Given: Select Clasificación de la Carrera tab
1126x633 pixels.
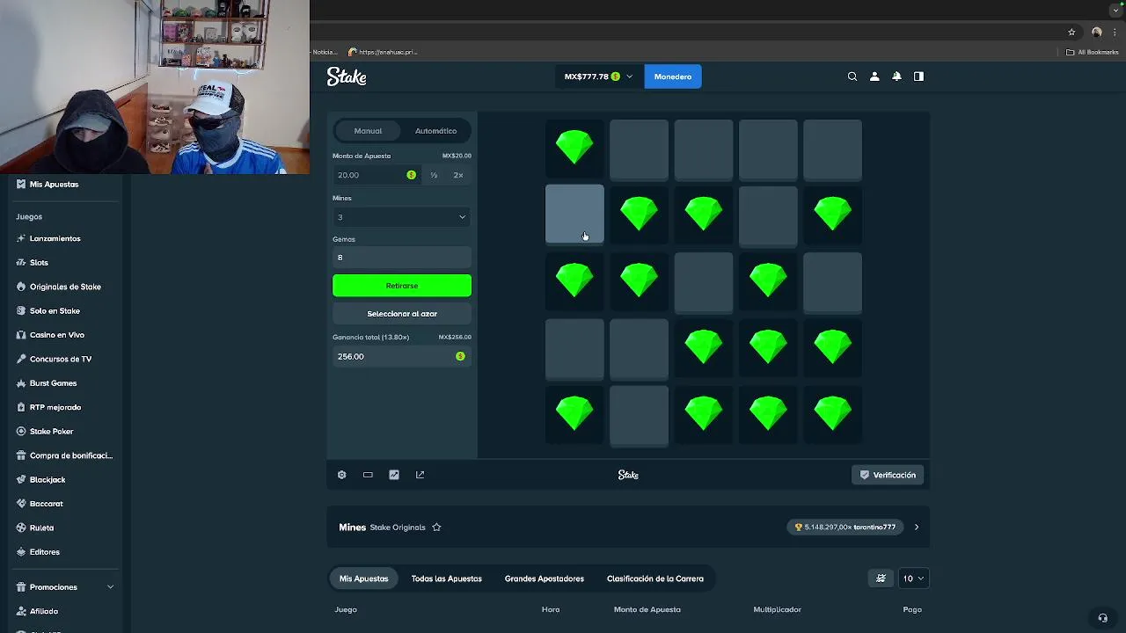Looking at the screenshot, I should point(654,578).
